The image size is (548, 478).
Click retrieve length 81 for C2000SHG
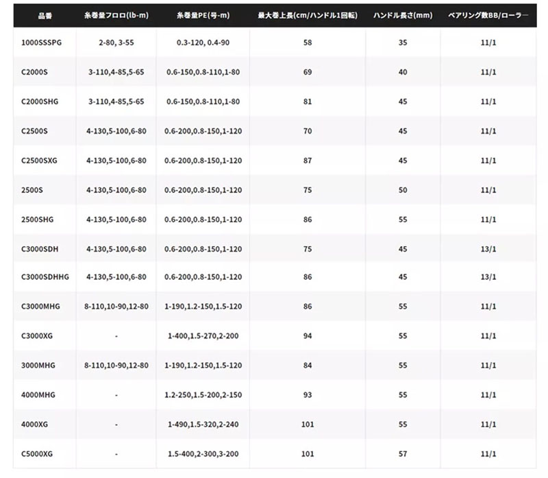(308, 101)
